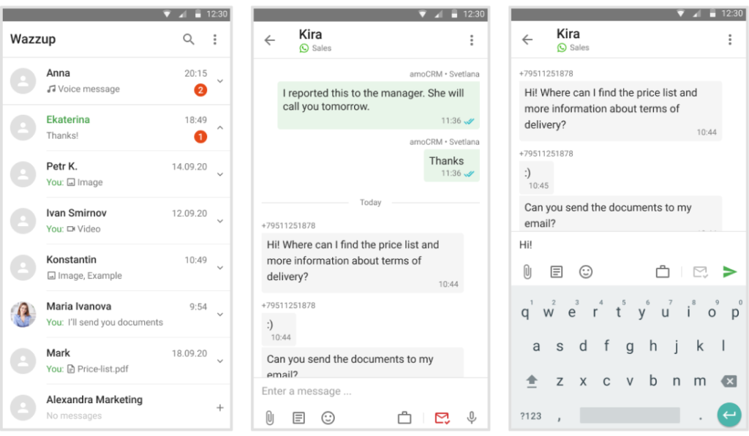
Task: Click the briefcase icon in the message bar
Action: (404, 418)
